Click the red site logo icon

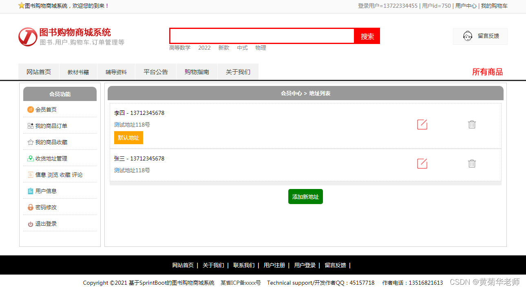click(28, 37)
